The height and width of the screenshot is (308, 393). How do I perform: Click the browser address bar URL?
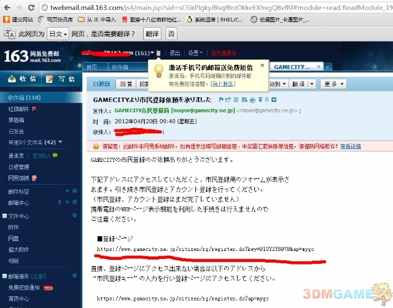pyautogui.click(x=221, y=7)
